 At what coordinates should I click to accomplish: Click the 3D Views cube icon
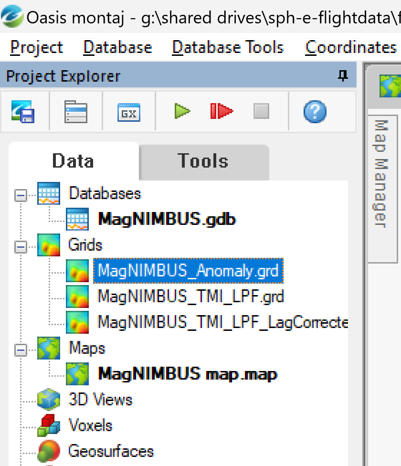click(49, 400)
